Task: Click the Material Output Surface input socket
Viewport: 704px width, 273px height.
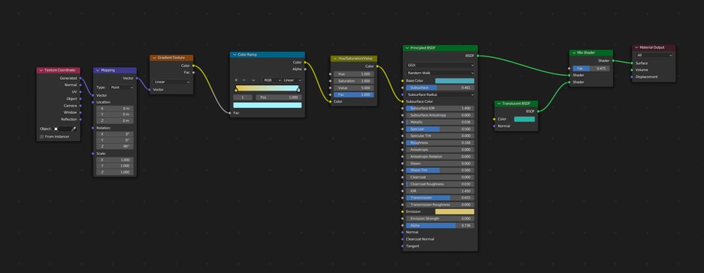Action: pos(632,63)
